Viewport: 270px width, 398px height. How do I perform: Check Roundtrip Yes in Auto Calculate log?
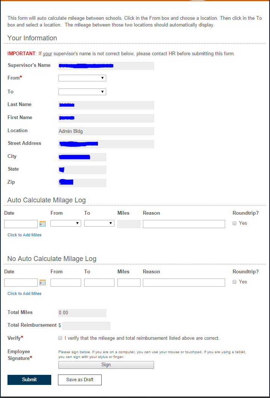tap(234, 223)
